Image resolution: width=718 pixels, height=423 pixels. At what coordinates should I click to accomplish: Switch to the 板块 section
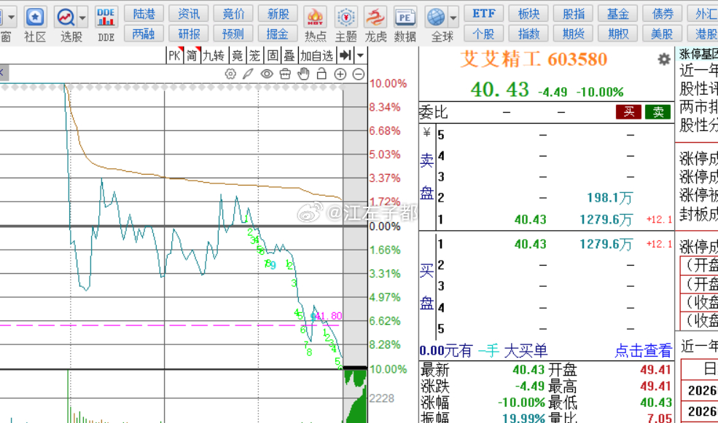[x=528, y=14]
